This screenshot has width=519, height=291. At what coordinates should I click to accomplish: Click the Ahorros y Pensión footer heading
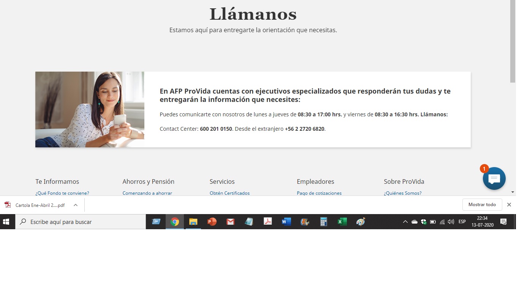point(149,181)
